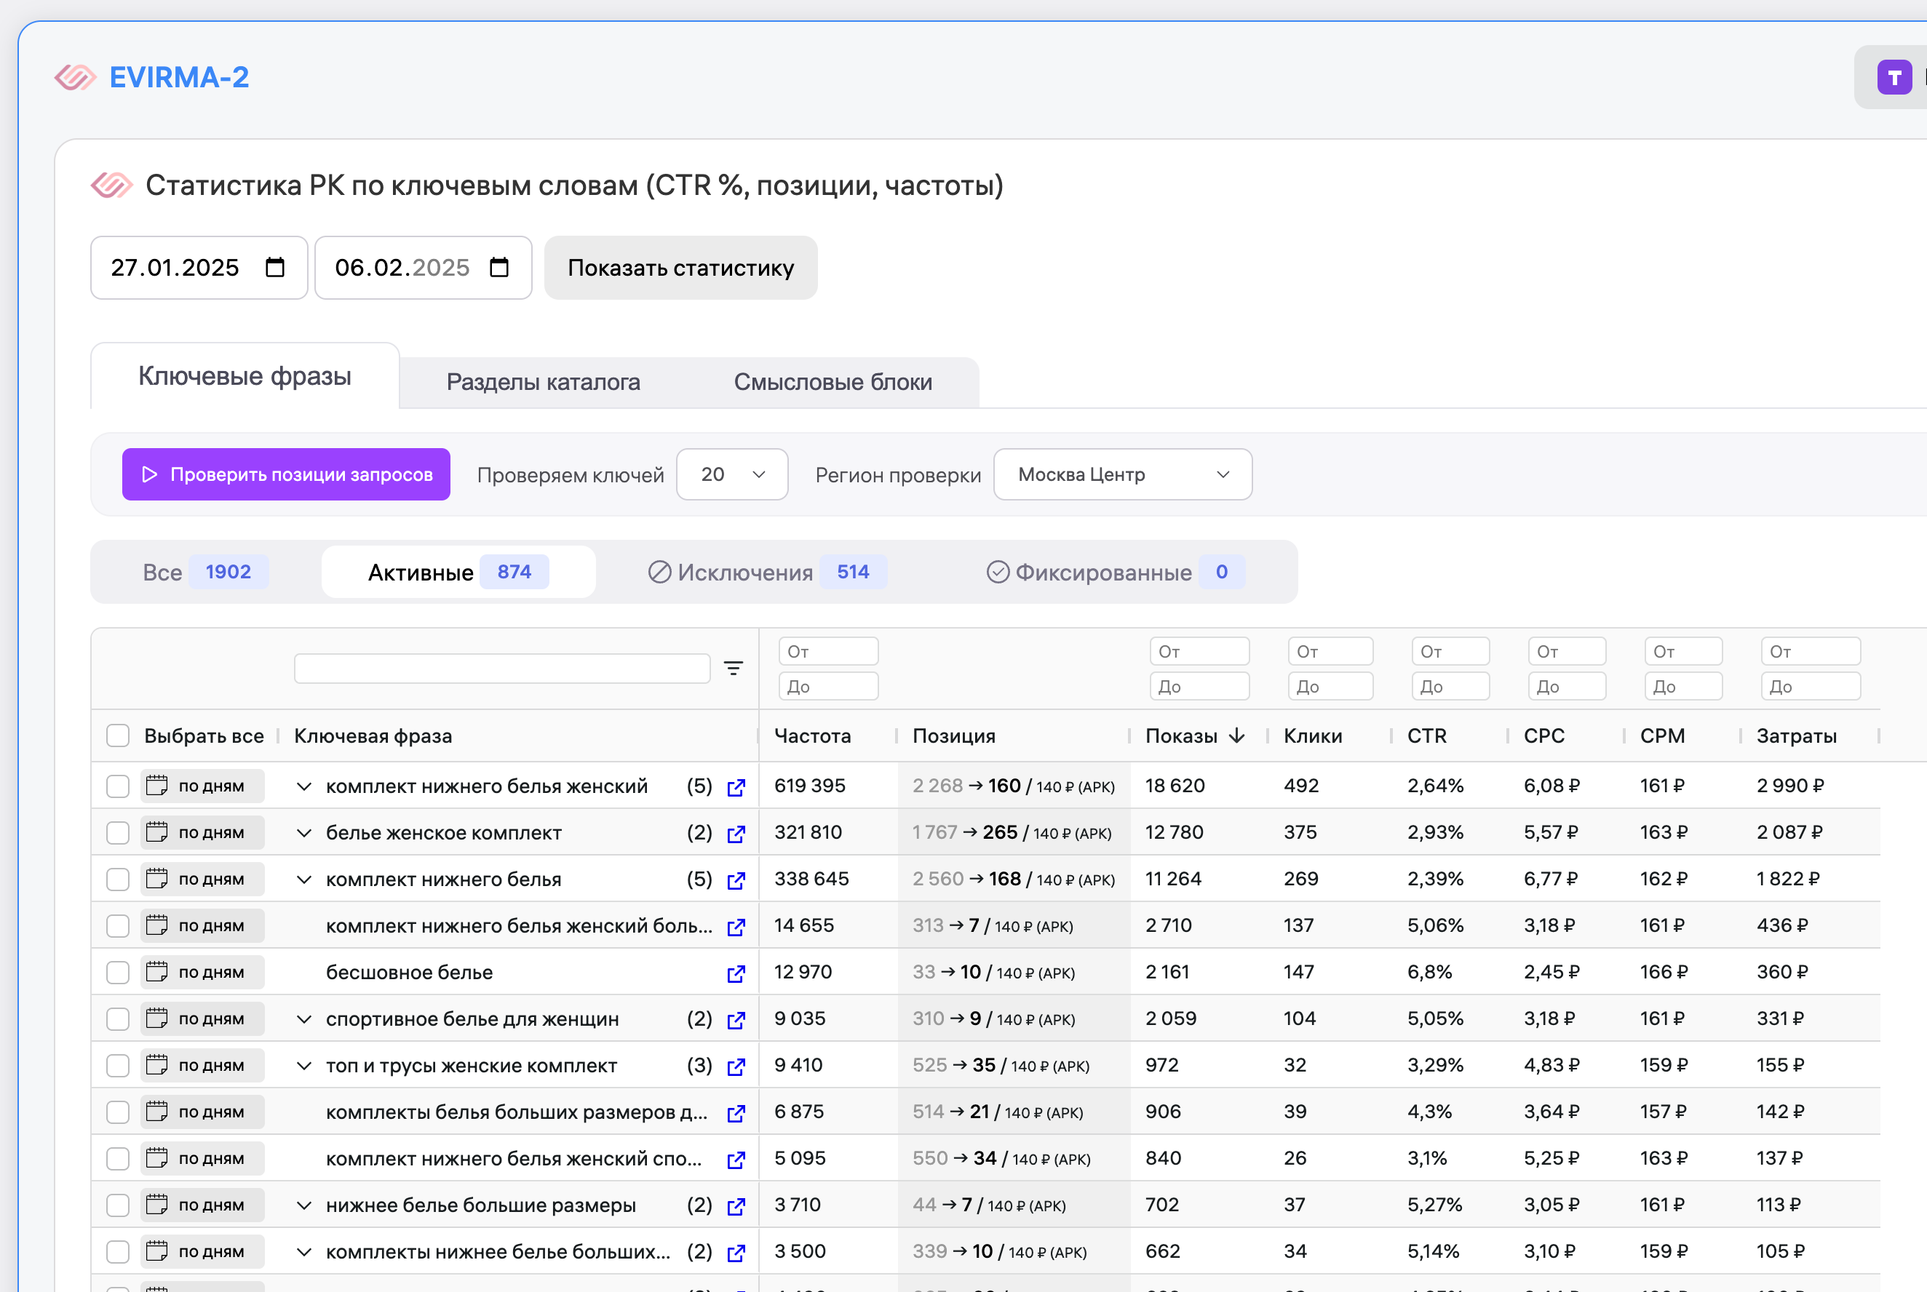Select checkbox for 'бесшовное белье' row
1927x1292 pixels.
pos(118,973)
